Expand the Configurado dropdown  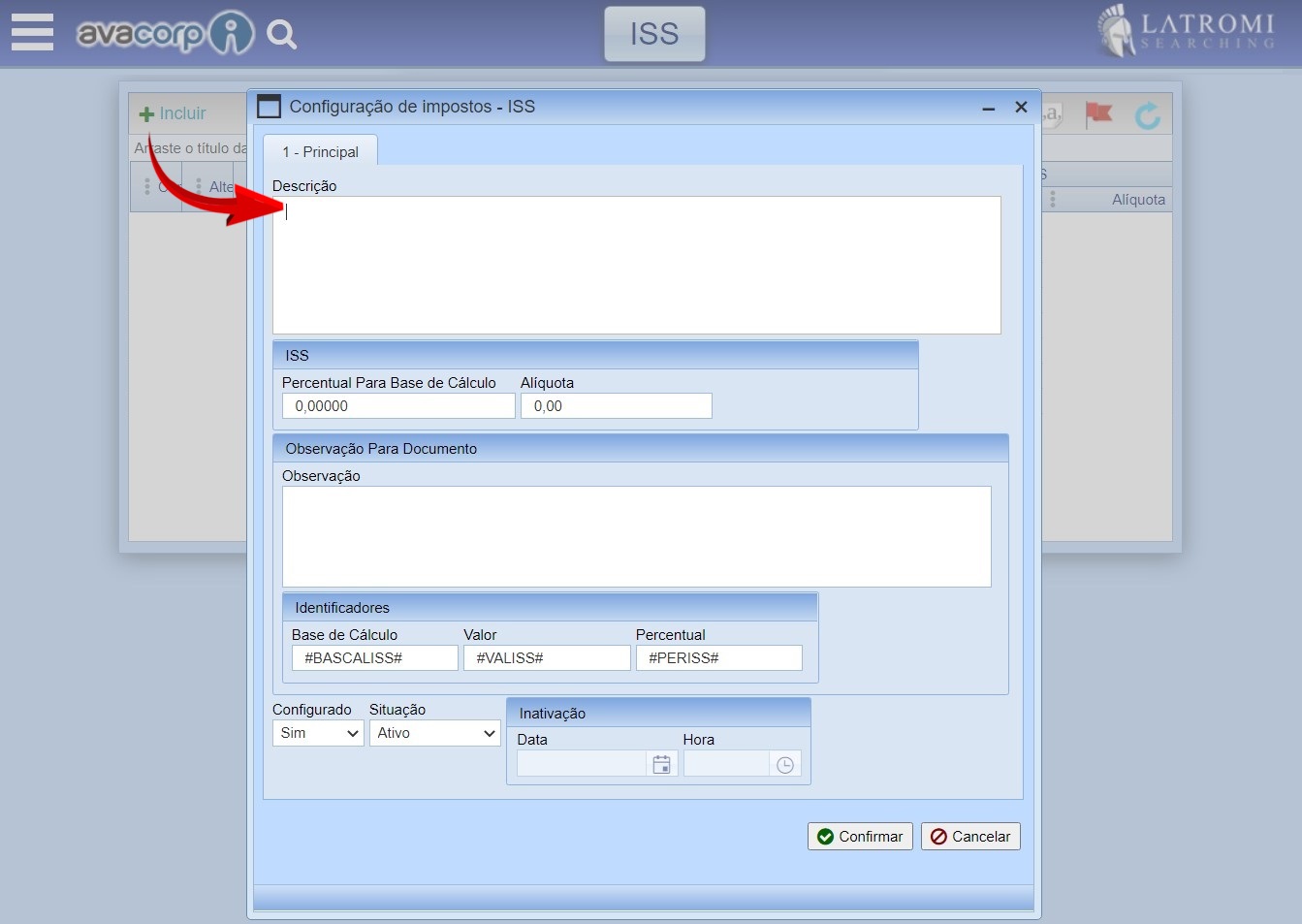(318, 733)
